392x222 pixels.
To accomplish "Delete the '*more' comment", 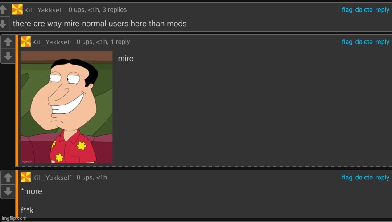I will pyautogui.click(x=364, y=178).
